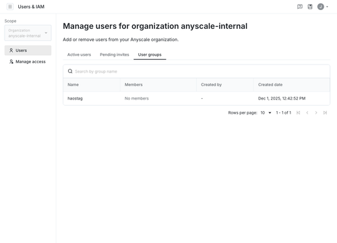
Task: Open the documentation book icon
Action: [x=310, y=7]
